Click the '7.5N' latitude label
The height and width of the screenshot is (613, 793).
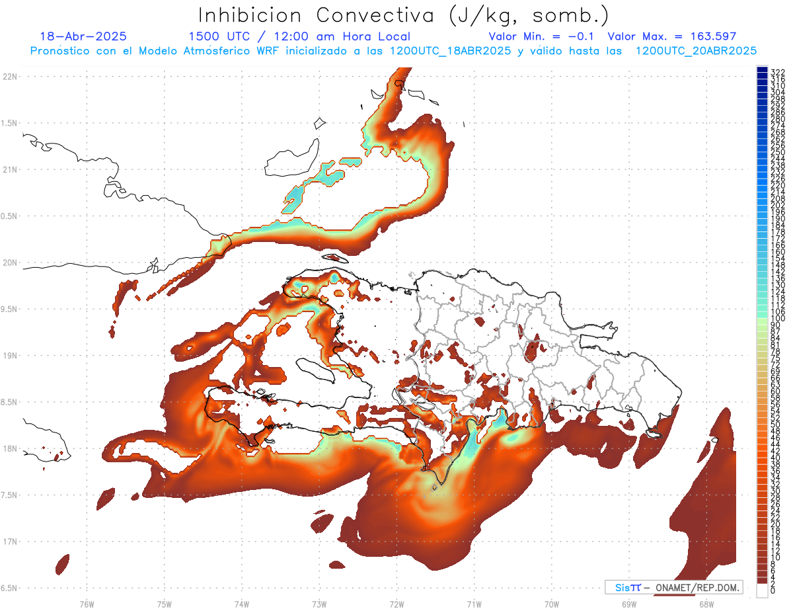tap(11, 495)
